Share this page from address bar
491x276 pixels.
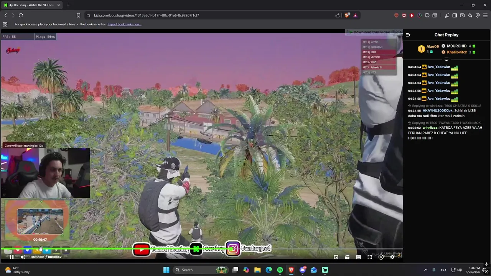[338, 15]
